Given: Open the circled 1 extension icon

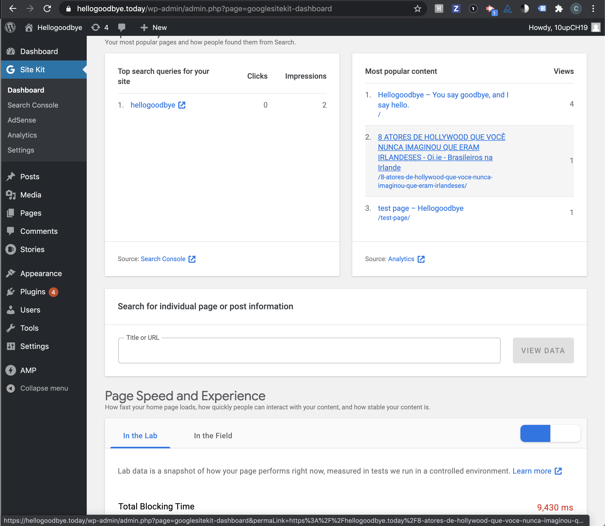Looking at the screenshot, I should pyautogui.click(x=473, y=9).
